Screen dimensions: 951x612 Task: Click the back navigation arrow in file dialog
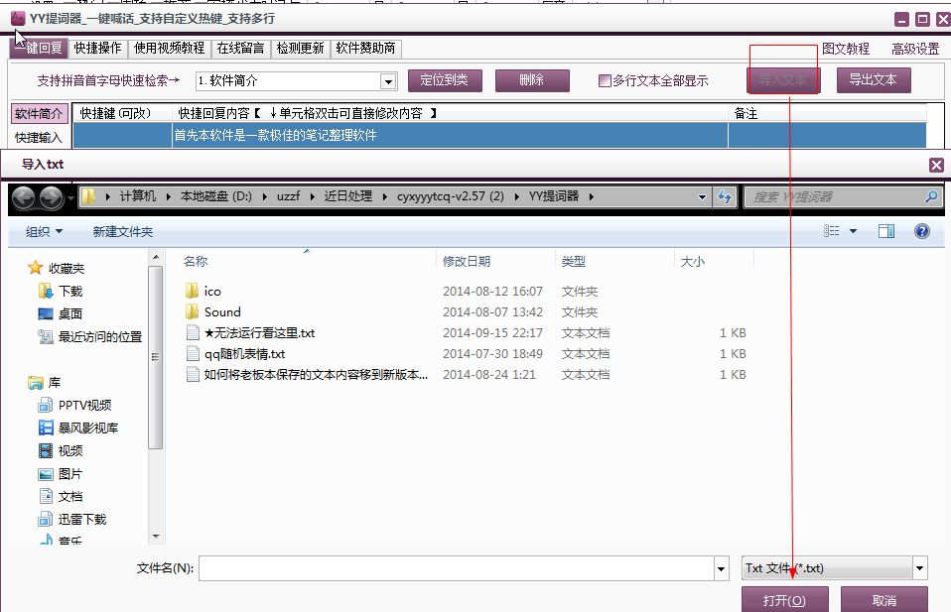[23, 198]
